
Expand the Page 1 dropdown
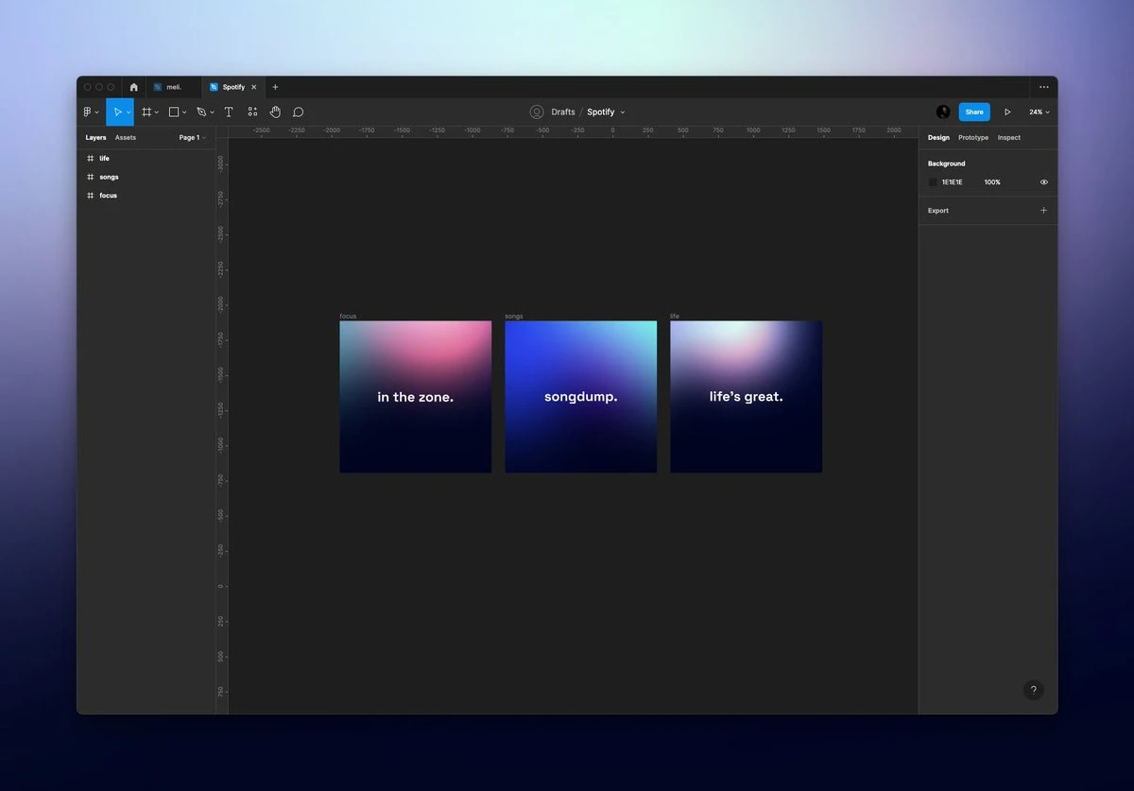192,138
